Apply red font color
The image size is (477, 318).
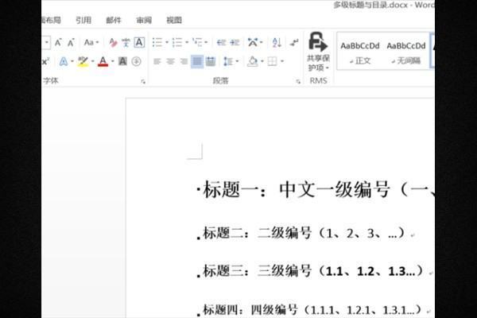pyautogui.click(x=103, y=62)
